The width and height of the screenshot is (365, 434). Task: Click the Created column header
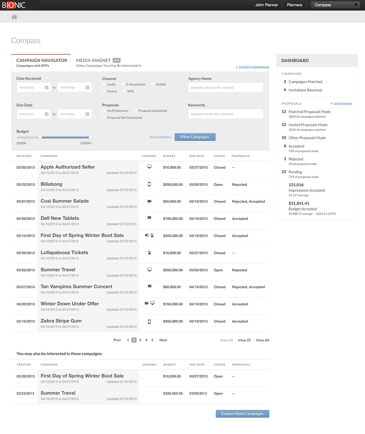pyautogui.click(x=24, y=365)
